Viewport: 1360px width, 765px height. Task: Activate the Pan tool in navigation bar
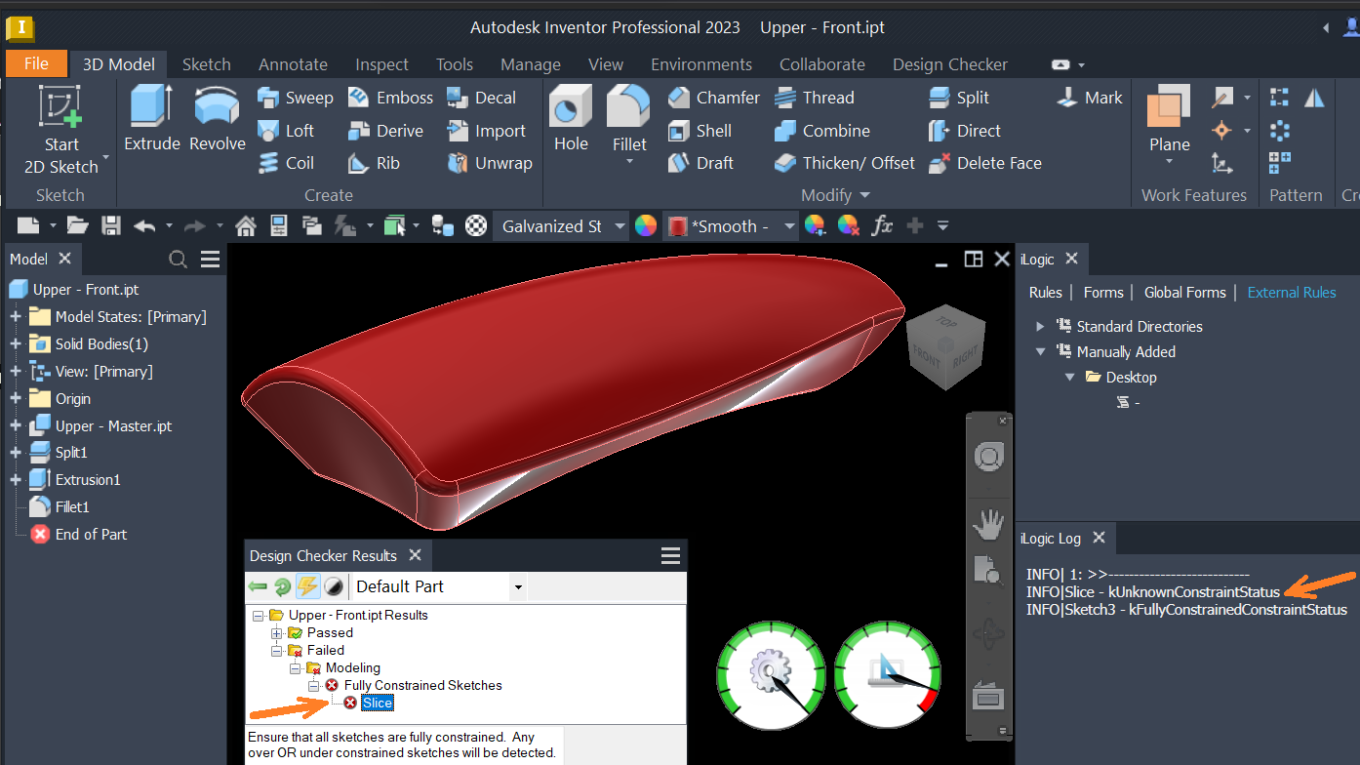click(x=988, y=524)
